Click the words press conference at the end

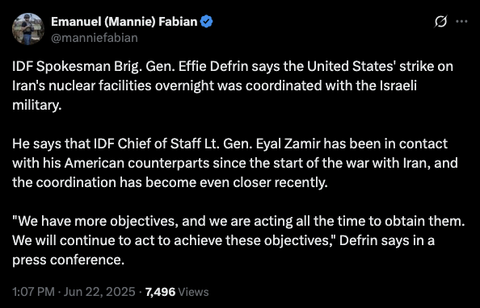click(x=68, y=260)
